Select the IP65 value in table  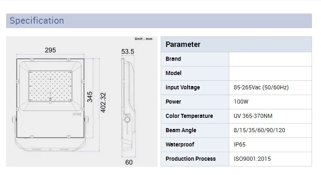[239, 144]
